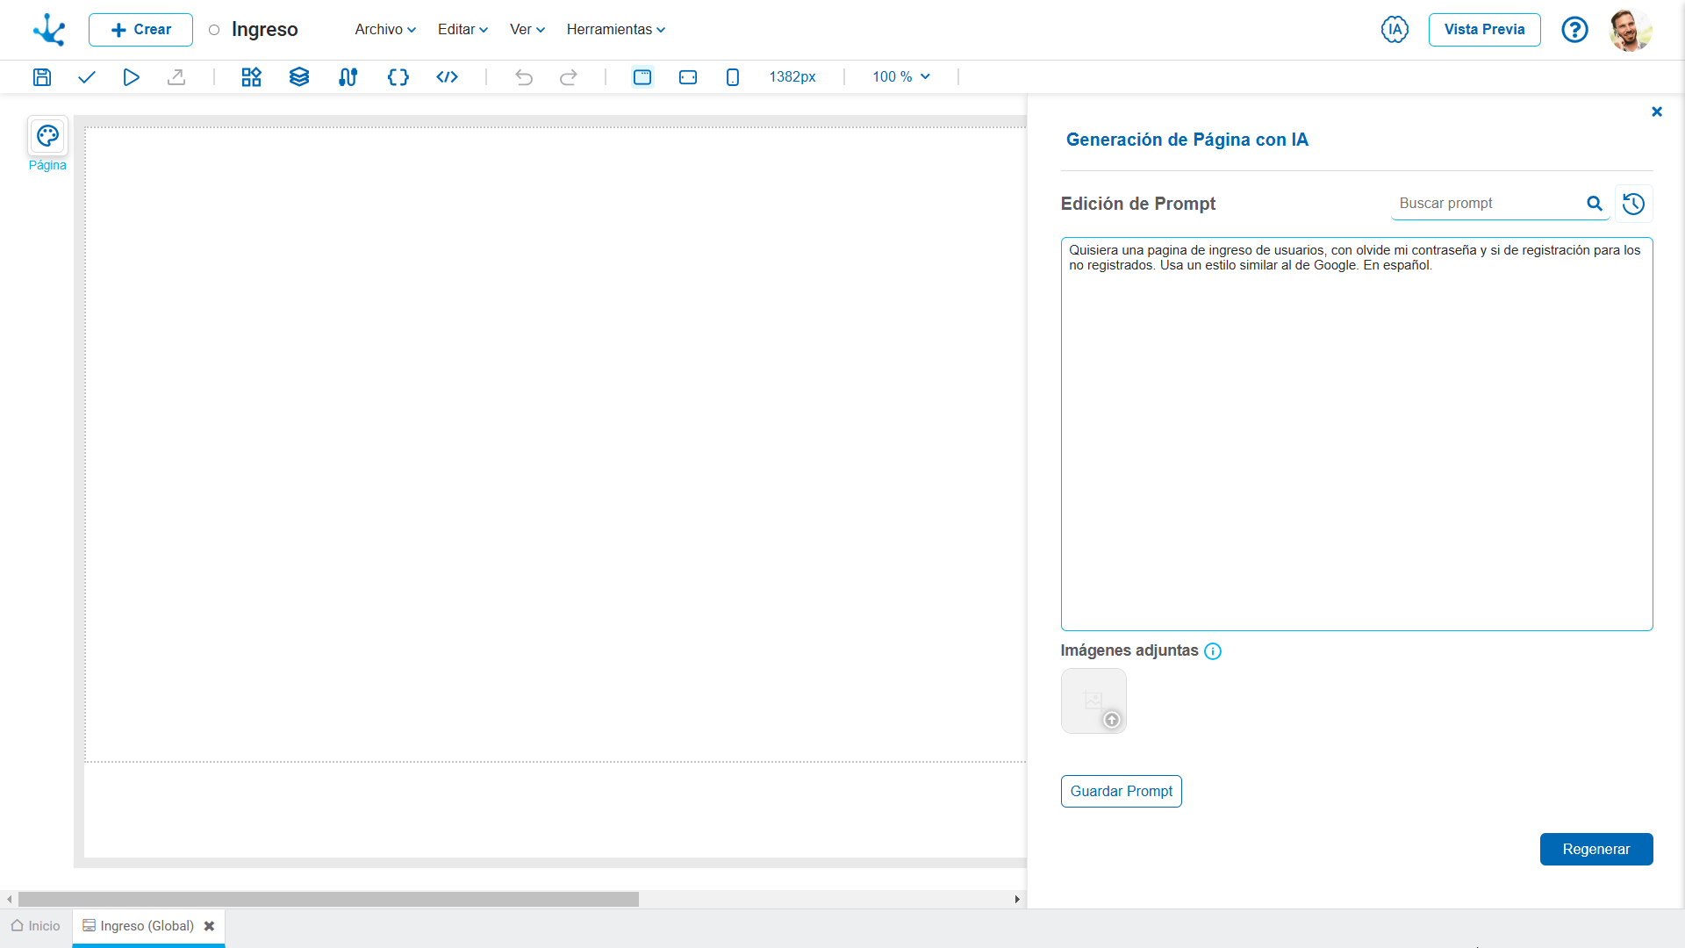Click the status circle next to Ingreso
Viewport: 1685px width, 948px height.
coord(214,30)
